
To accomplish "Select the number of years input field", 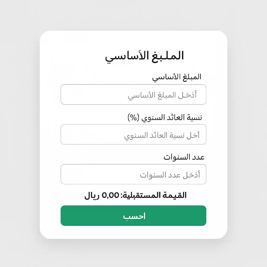I will 133,174.
